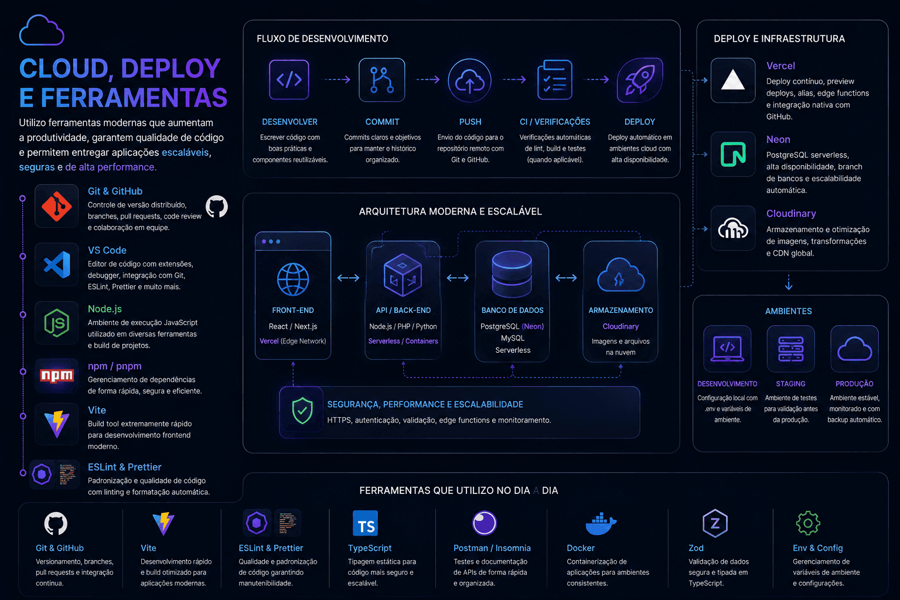The width and height of the screenshot is (900, 600).
Task: Click the Commit branch icon
Action: (382, 80)
